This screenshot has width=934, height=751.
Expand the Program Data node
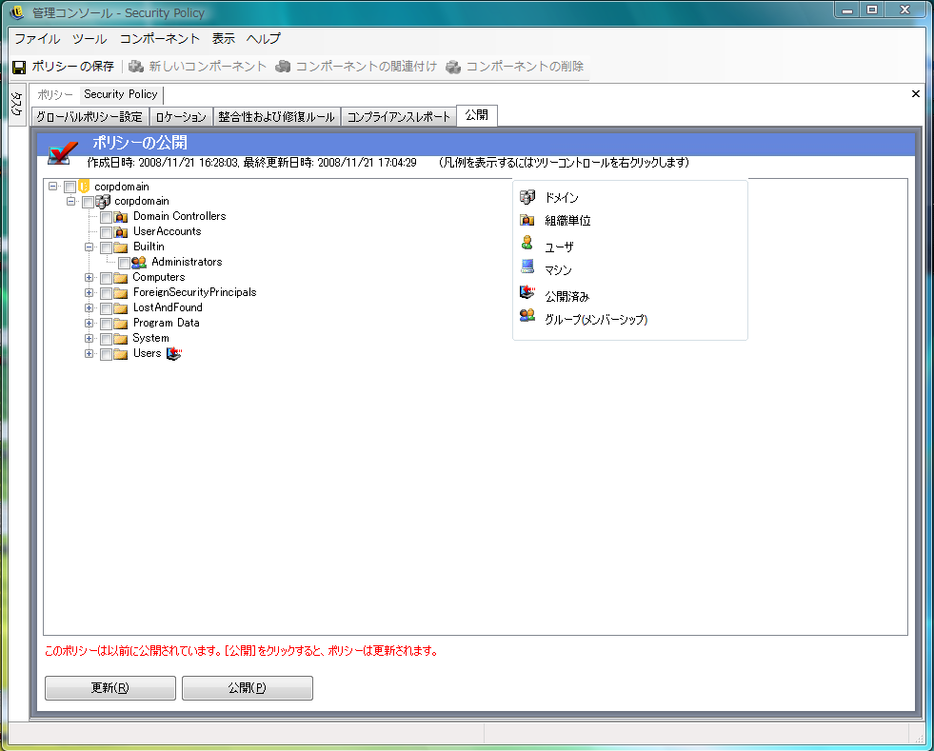pyautogui.click(x=89, y=324)
